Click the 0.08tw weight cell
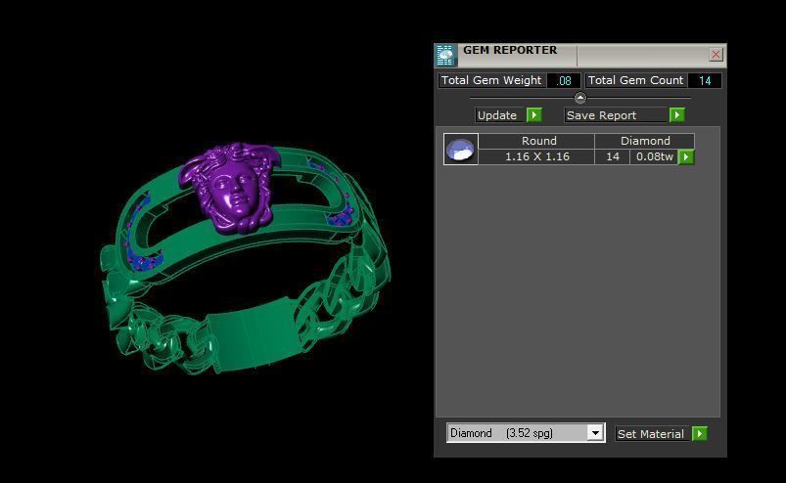 pyautogui.click(x=654, y=156)
